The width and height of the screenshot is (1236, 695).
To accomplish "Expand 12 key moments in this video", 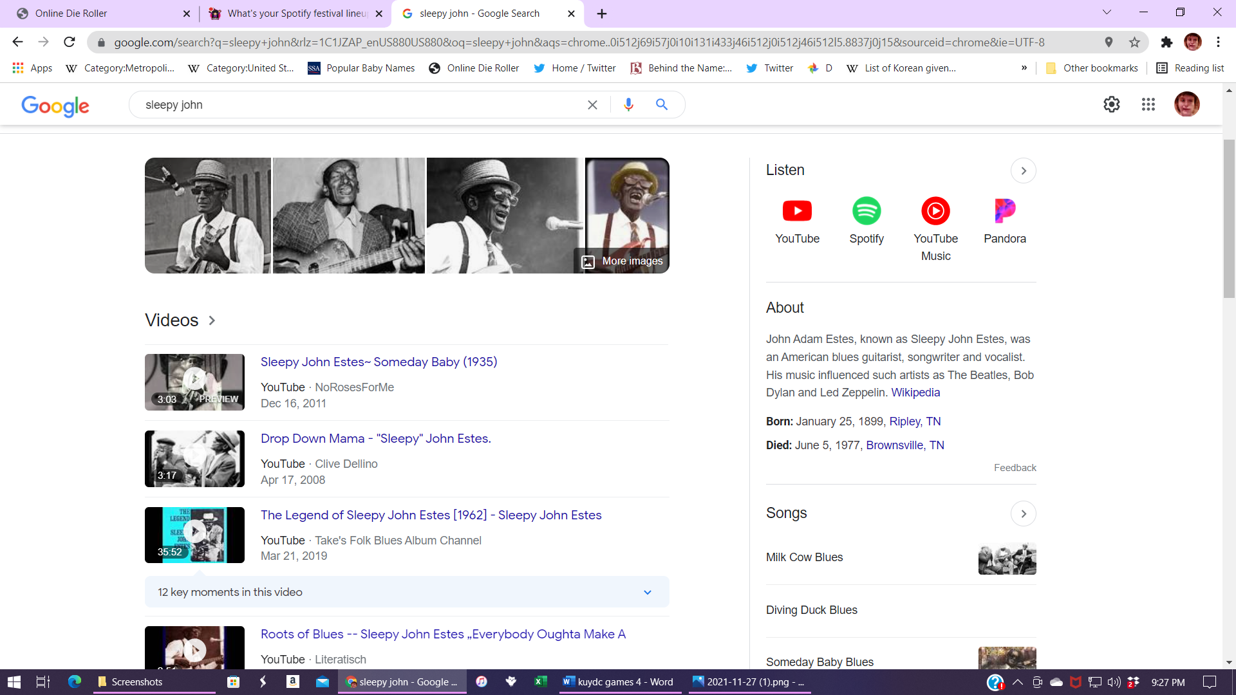I will pos(407,592).
